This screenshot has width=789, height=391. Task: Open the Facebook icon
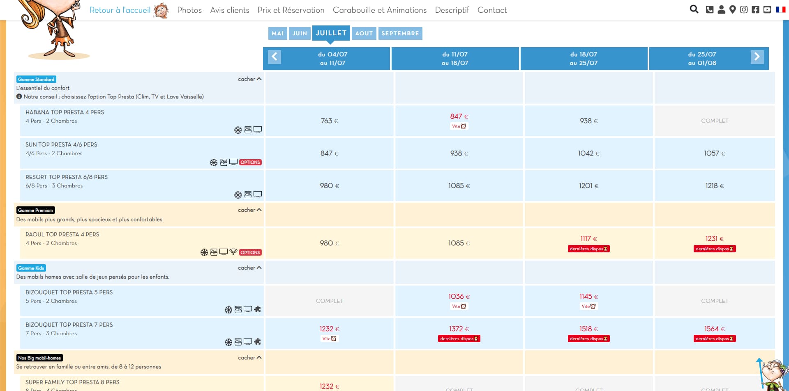click(x=755, y=9)
